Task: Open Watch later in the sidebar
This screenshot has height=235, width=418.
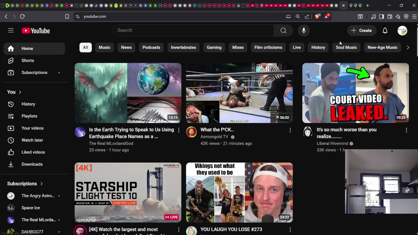Action: click(x=34, y=140)
